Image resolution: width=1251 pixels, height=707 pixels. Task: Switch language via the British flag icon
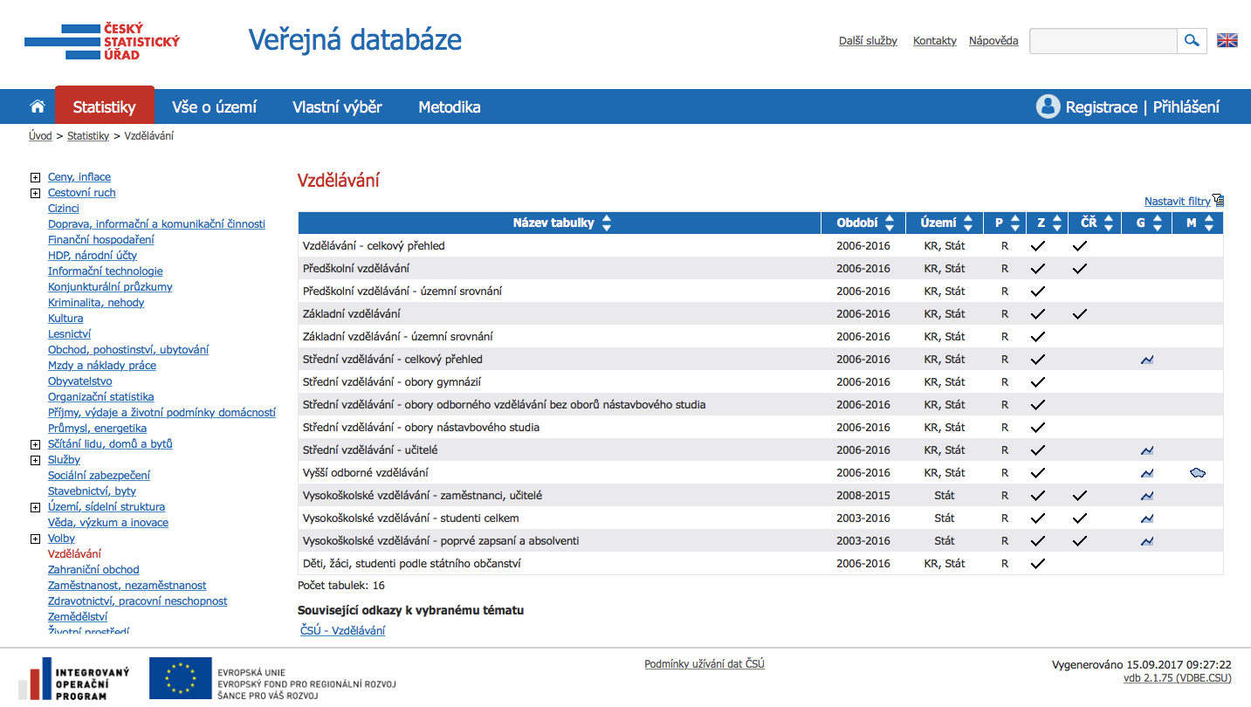pos(1227,40)
